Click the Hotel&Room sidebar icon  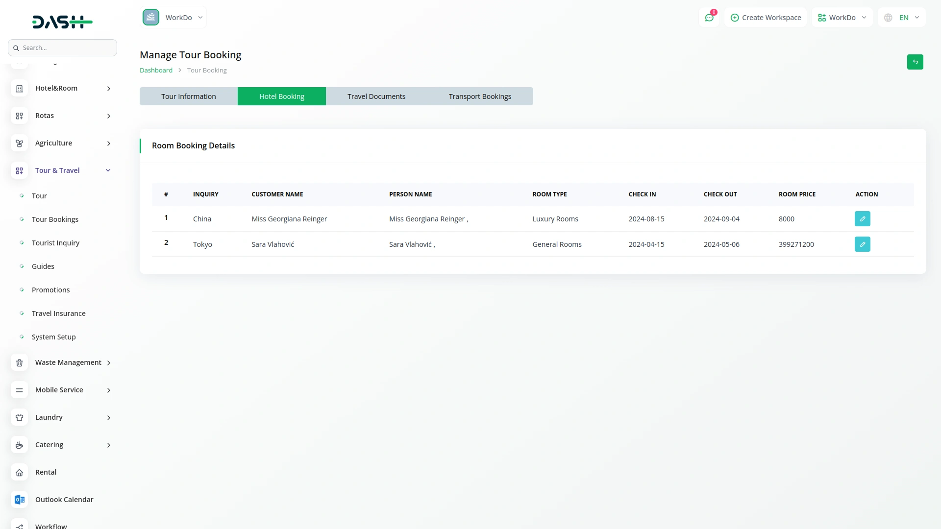coord(19,89)
